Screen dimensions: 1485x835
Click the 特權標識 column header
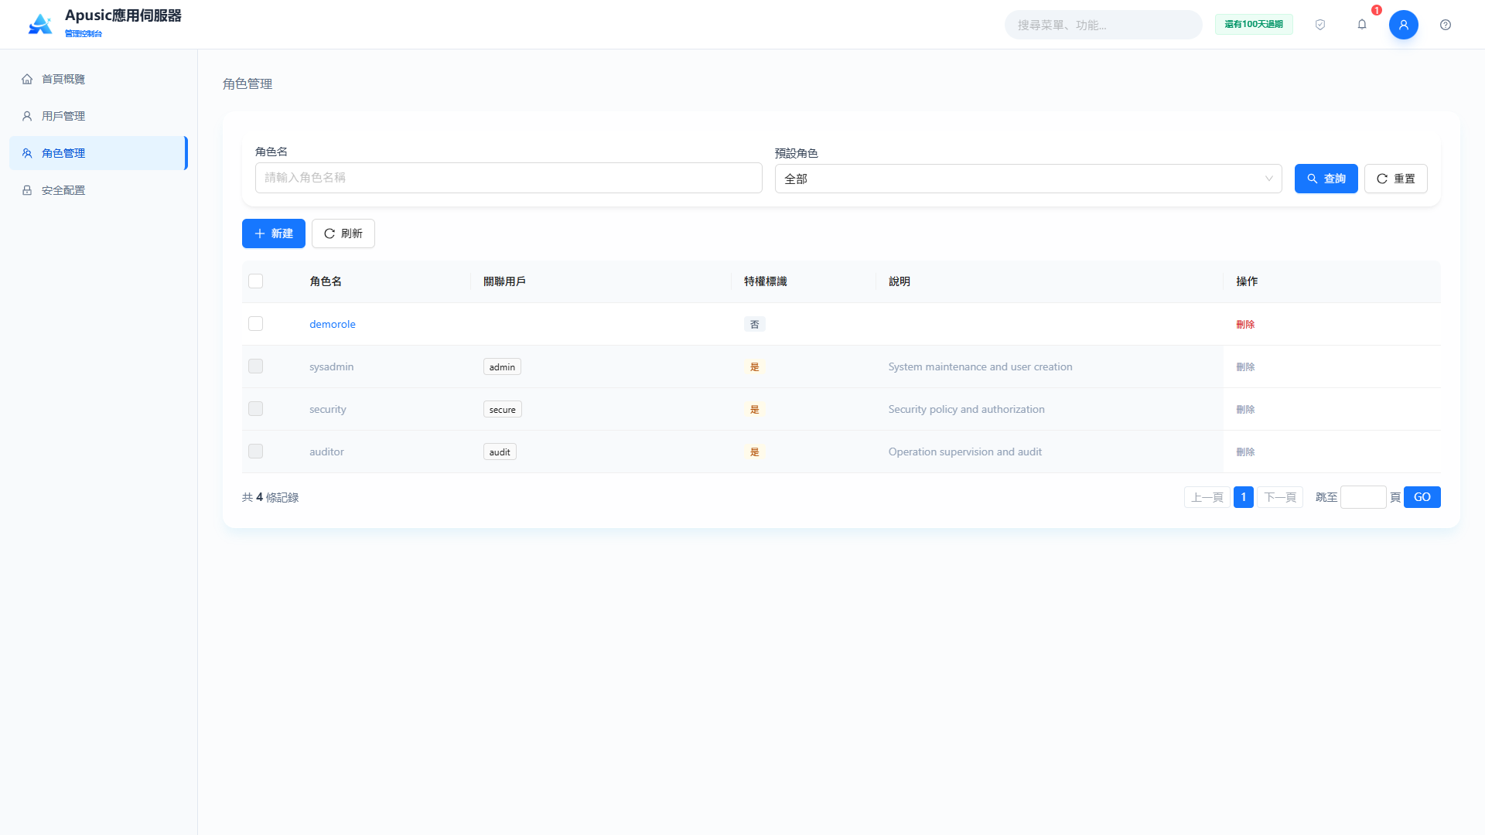(766, 281)
